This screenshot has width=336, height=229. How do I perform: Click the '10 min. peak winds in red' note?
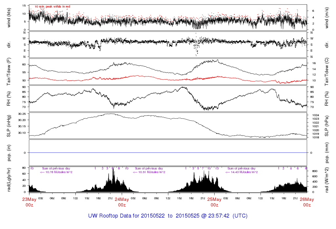pyautogui.click(x=52, y=7)
